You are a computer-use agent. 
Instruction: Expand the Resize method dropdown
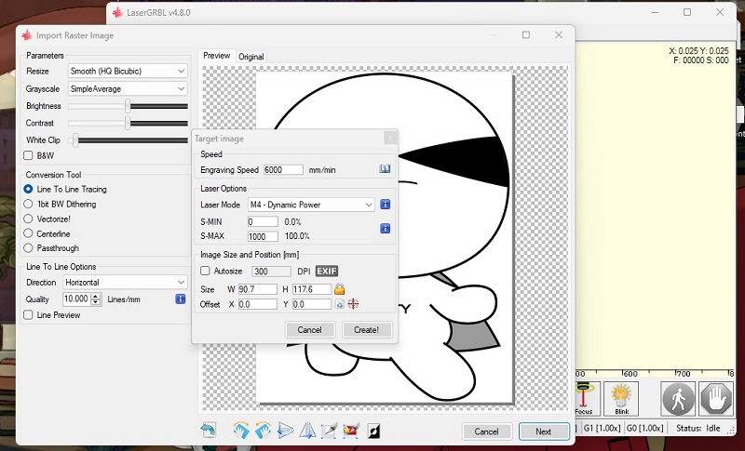[128, 71]
